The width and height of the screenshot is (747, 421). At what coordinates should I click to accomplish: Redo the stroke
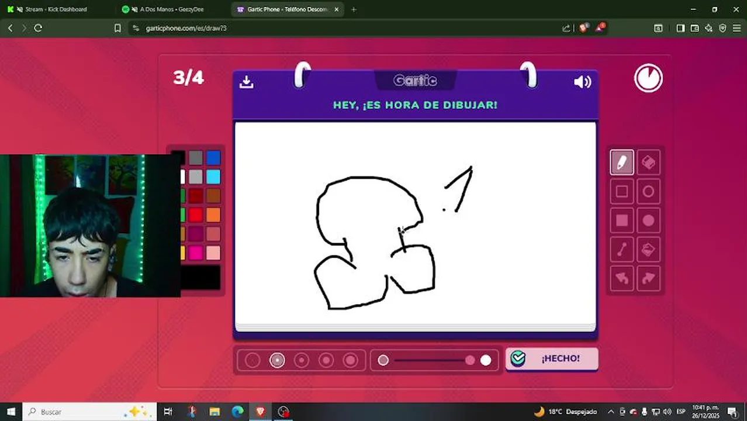click(648, 279)
